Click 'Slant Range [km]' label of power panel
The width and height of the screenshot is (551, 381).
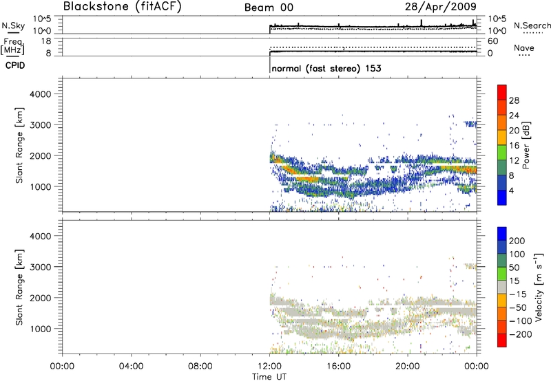tap(19, 145)
